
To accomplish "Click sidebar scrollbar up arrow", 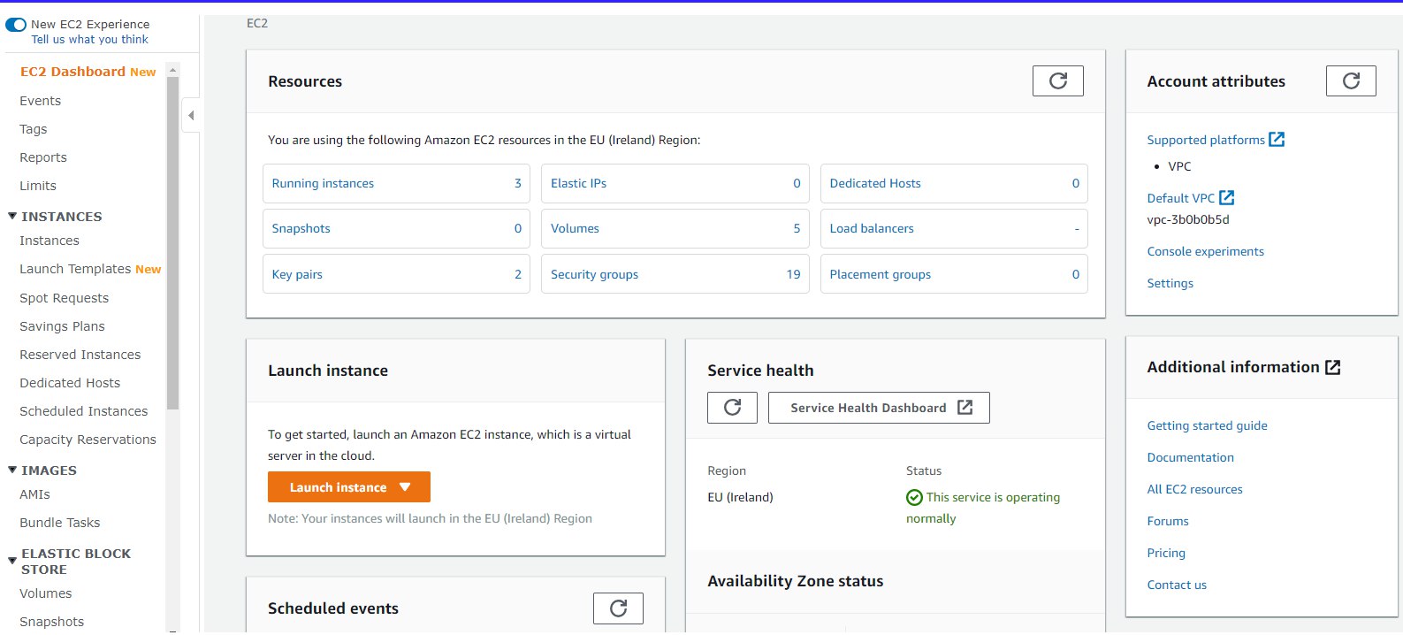I will coord(172,70).
